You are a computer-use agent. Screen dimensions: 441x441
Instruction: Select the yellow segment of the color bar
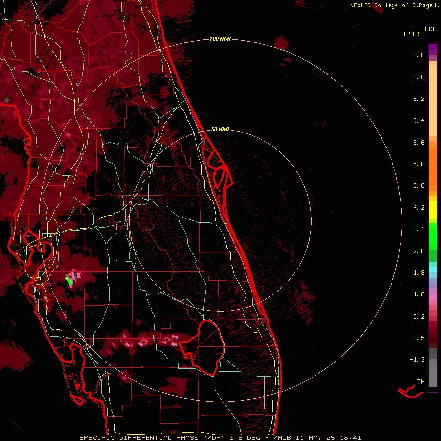433,210
